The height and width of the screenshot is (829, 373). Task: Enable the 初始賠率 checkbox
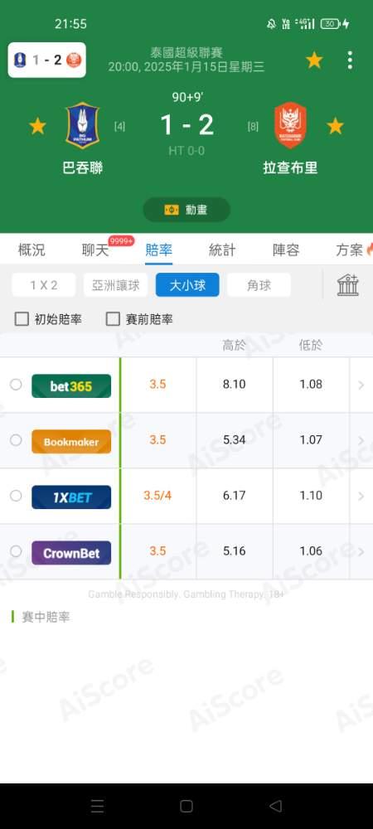click(x=22, y=319)
